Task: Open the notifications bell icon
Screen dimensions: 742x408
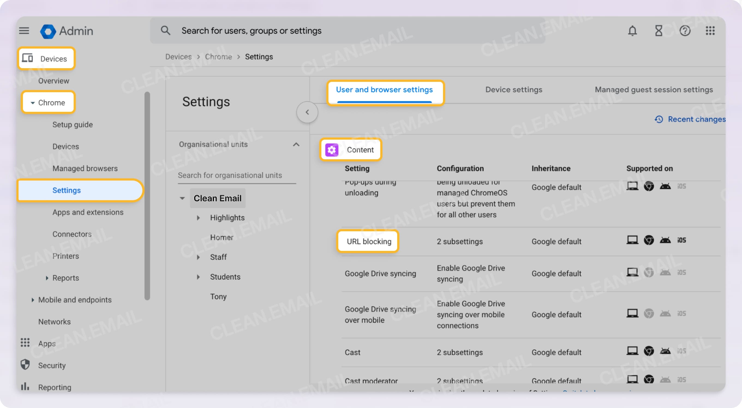Action: pyautogui.click(x=632, y=31)
